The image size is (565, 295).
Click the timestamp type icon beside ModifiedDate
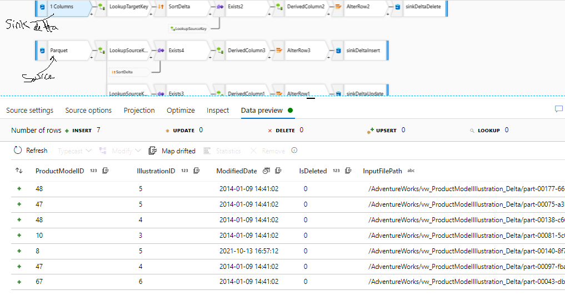point(266,171)
